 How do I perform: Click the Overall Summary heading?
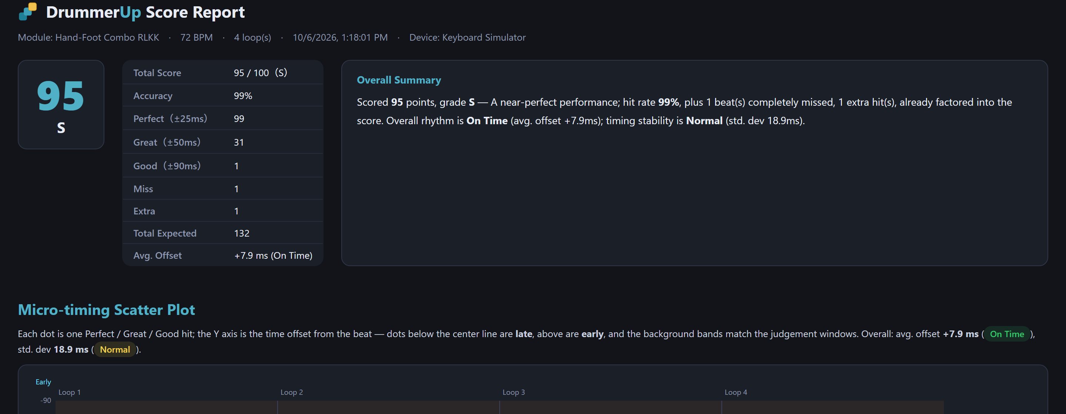[399, 80]
